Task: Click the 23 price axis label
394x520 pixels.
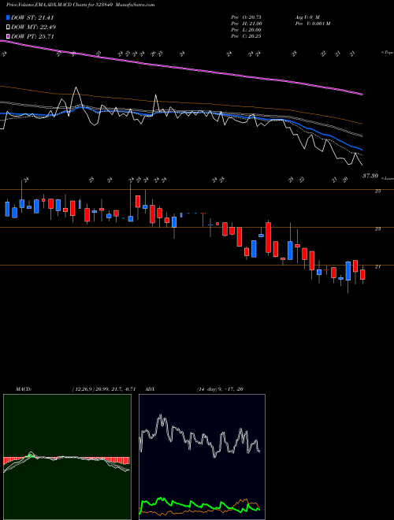Action: (x=377, y=228)
